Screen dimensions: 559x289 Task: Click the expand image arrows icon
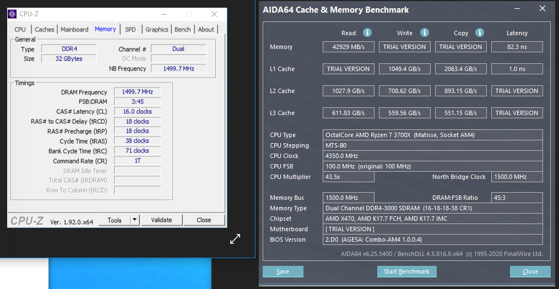click(235, 239)
